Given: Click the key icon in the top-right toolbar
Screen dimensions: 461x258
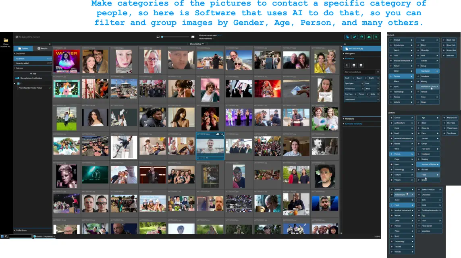Looking at the screenshot, I should pos(354,37).
